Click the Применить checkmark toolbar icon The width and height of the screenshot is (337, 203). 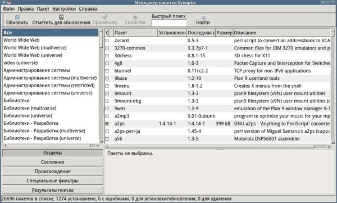(x=105, y=17)
